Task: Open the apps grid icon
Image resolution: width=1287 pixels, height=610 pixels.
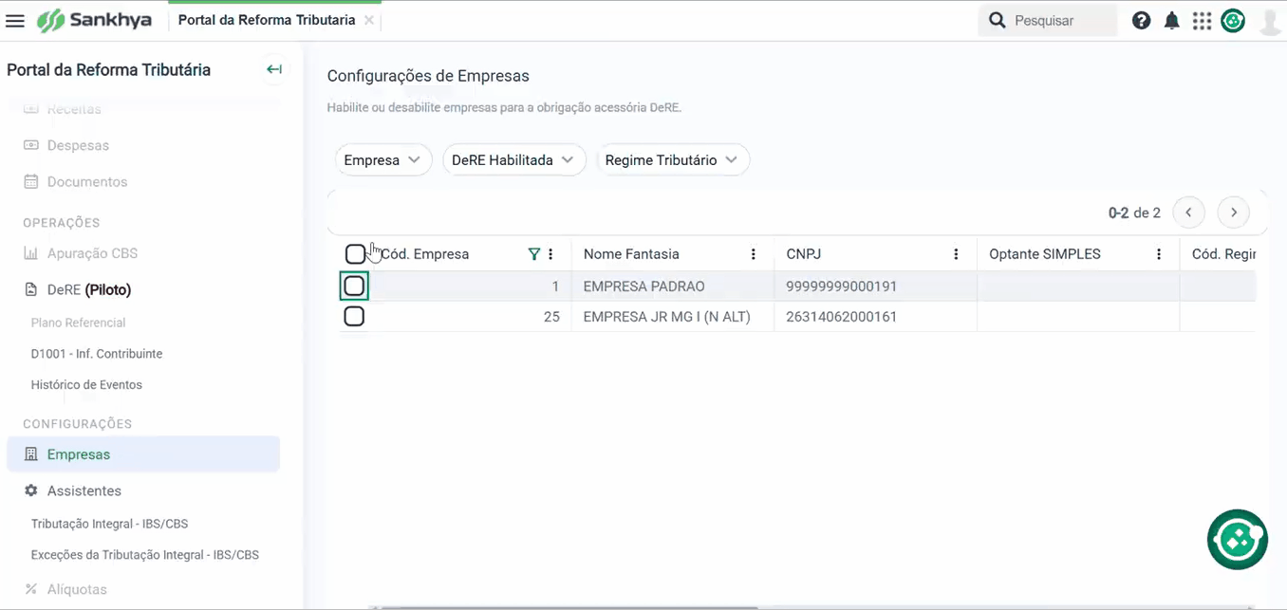Action: point(1203,20)
